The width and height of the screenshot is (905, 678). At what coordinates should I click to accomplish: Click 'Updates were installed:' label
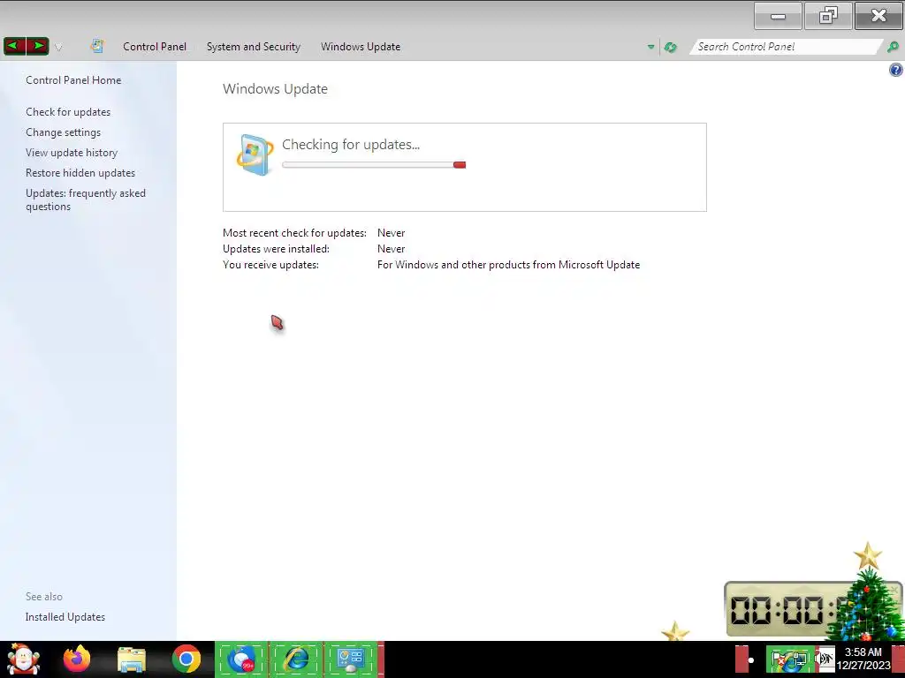276,248
